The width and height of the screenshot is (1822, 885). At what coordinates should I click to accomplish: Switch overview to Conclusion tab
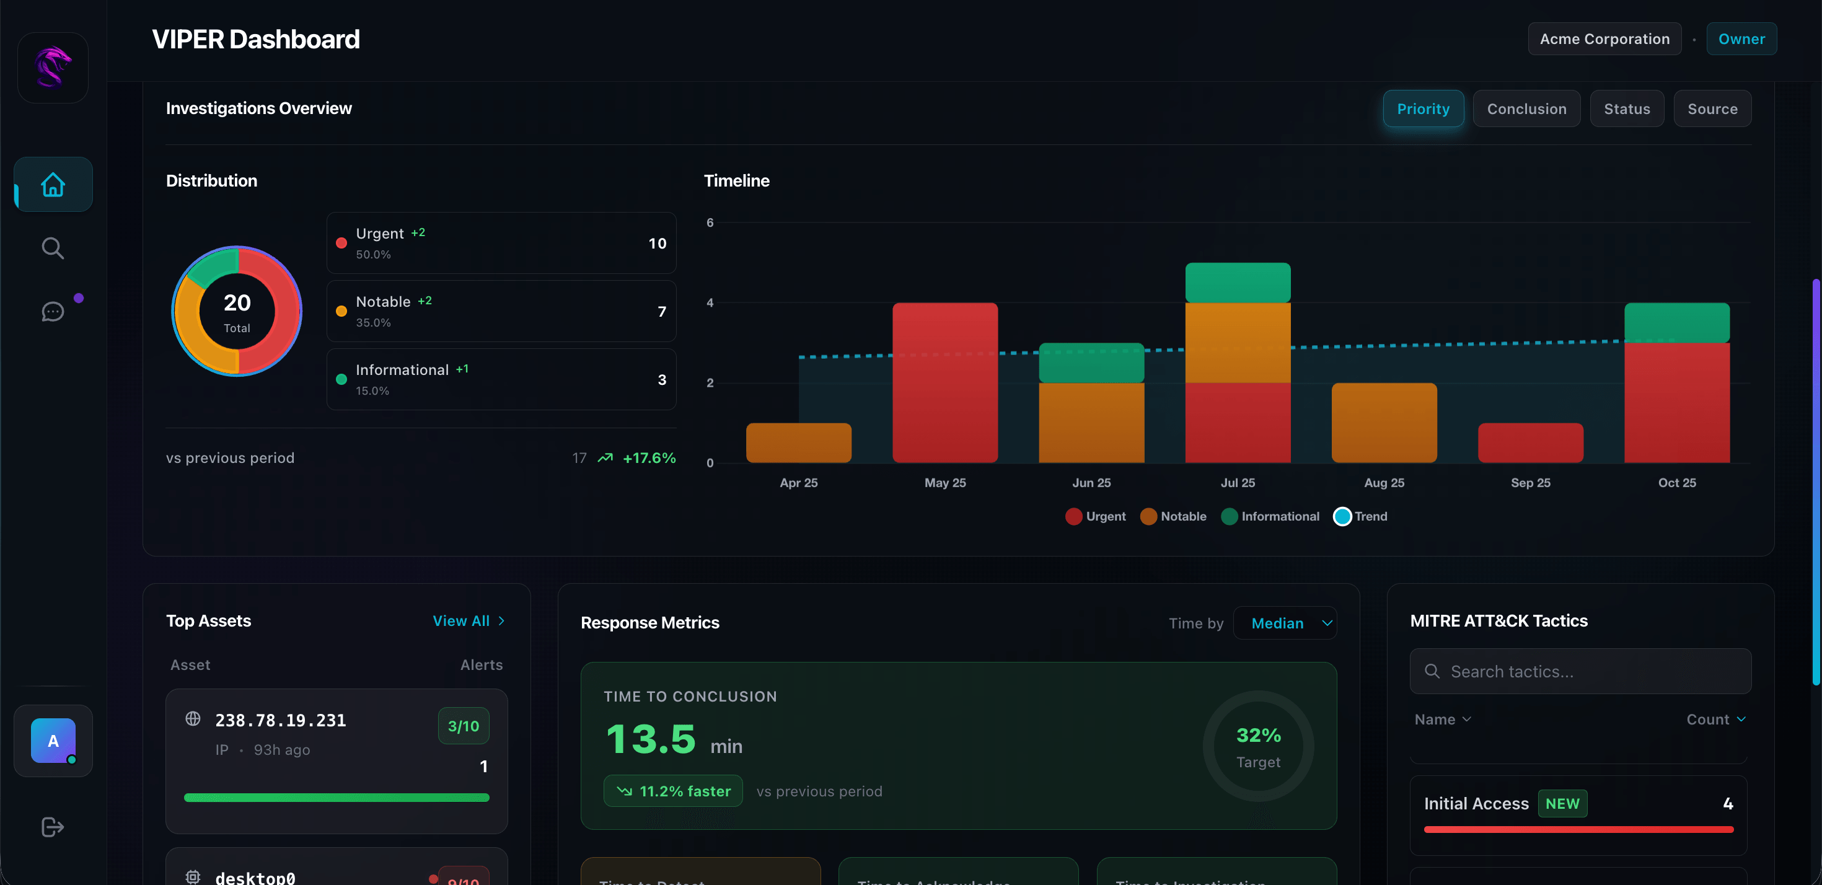click(1526, 108)
